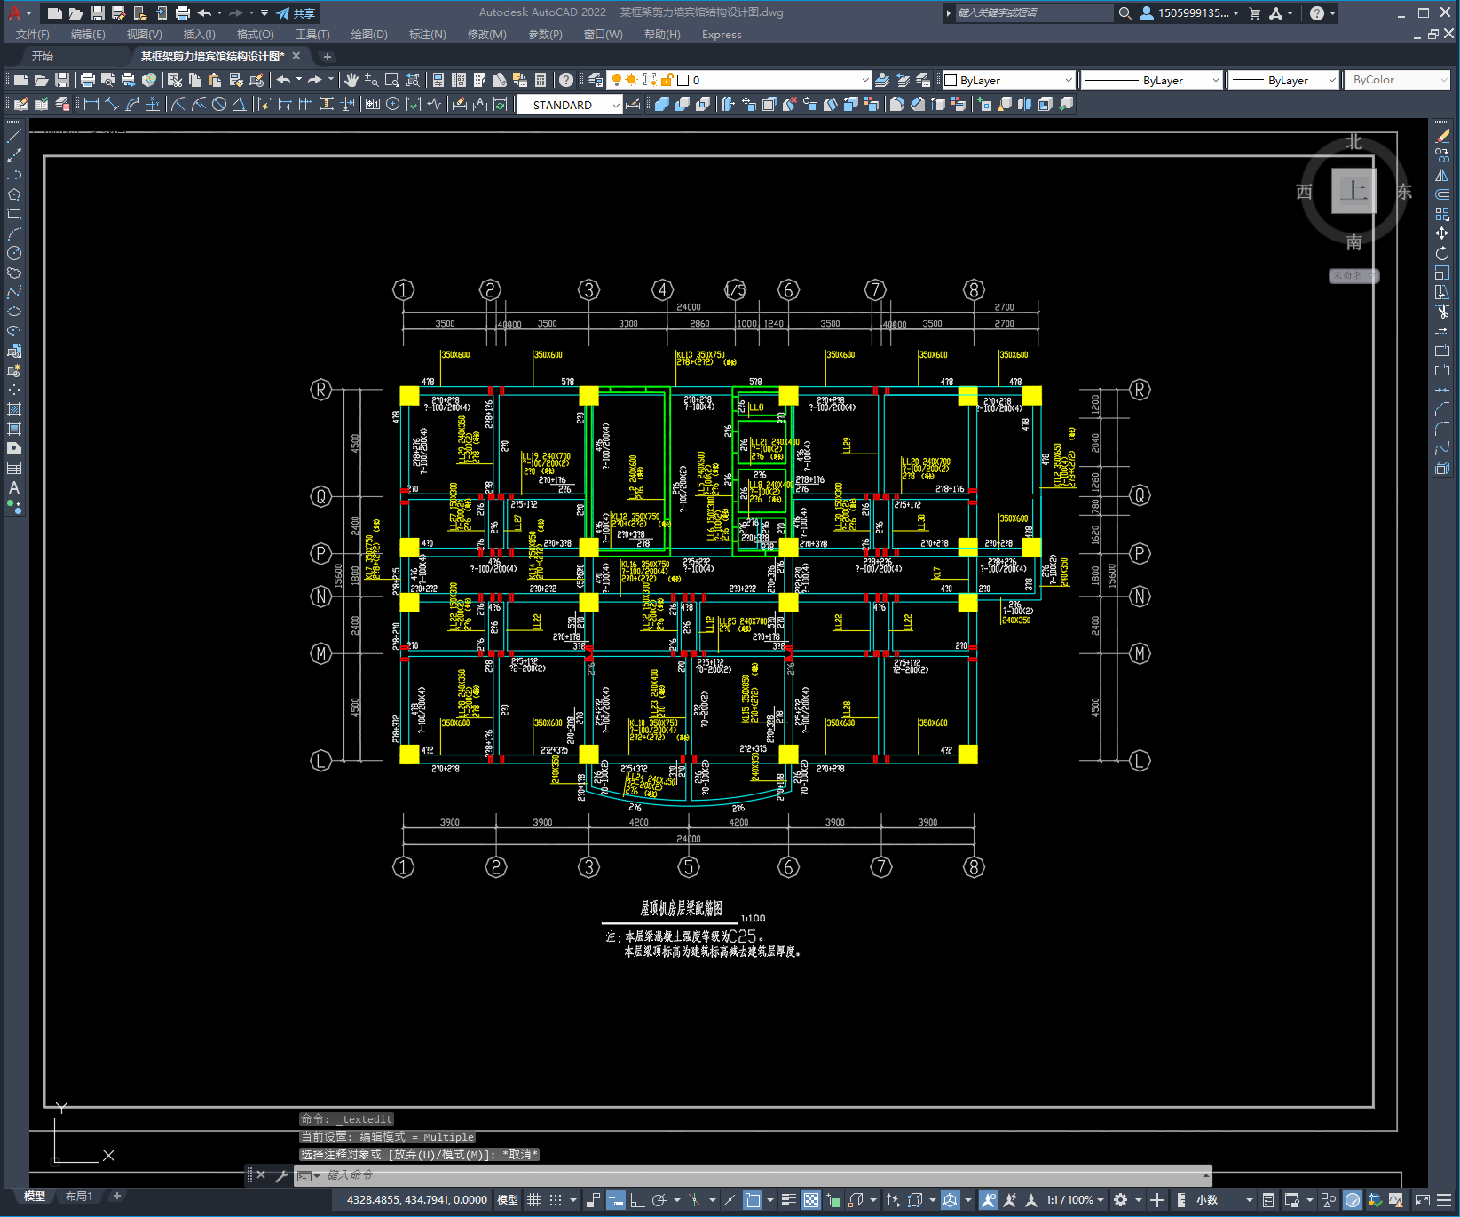The image size is (1460, 1217).
Task: Open the Zoom Window tool
Action: (391, 80)
